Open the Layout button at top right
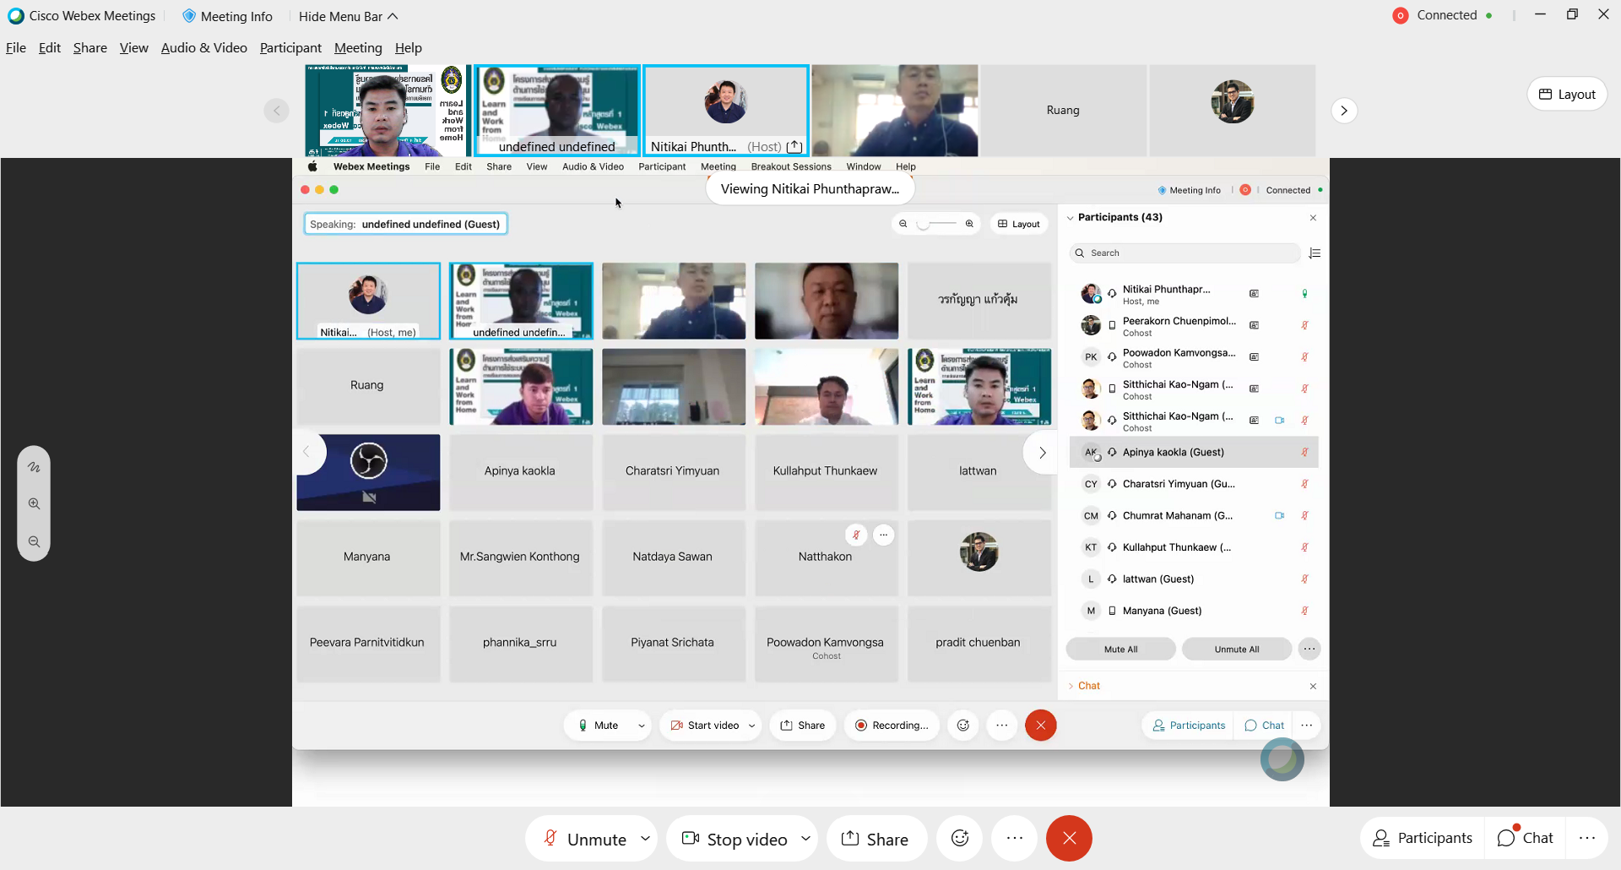Image resolution: width=1621 pixels, height=870 pixels. click(x=1567, y=94)
